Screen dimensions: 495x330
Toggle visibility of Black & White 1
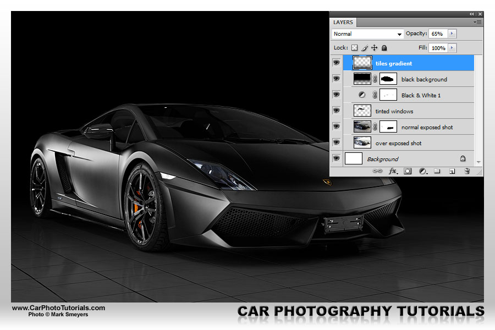click(x=336, y=95)
